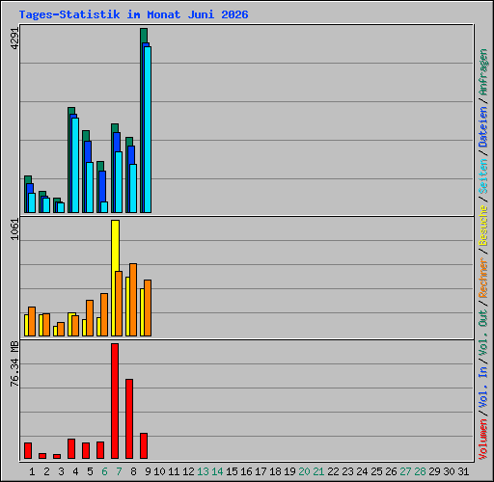The width and height of the screenshot is (494, 482).
Task: Click the red Volumen bar for day 8
Action: click(x=129, y=418)
